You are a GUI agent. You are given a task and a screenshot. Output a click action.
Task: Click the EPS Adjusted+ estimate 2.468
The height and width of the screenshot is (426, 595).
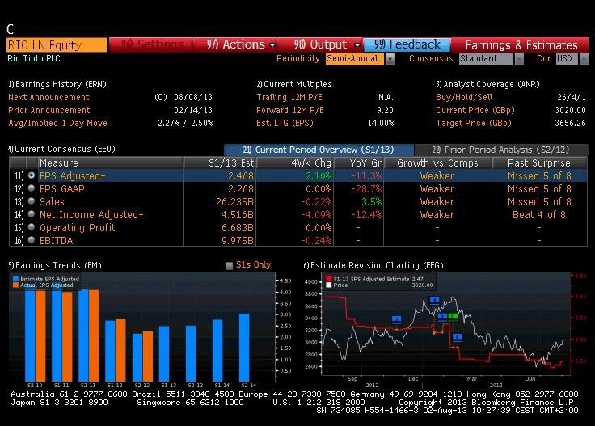click(241, 176)
